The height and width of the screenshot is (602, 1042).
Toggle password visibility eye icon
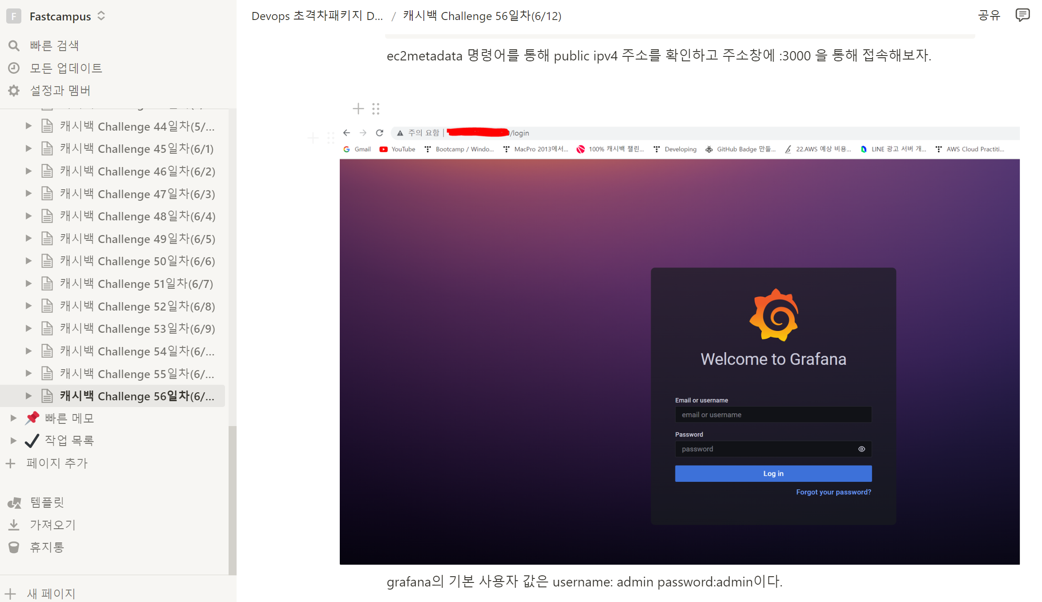pos(861,449)
